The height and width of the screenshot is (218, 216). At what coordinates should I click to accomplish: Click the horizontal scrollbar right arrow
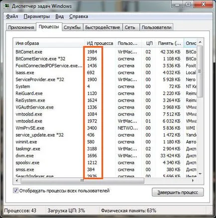click(193, 181)
